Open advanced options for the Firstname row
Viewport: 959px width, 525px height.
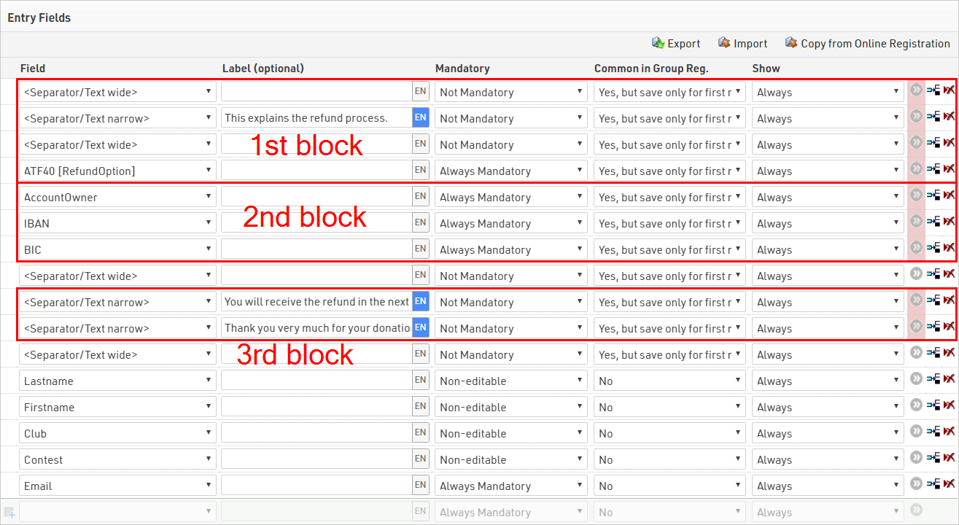click(x=916, y=405)
